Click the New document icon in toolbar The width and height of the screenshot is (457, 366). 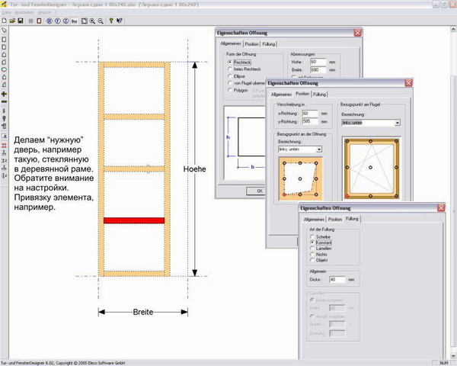point(5,21)
